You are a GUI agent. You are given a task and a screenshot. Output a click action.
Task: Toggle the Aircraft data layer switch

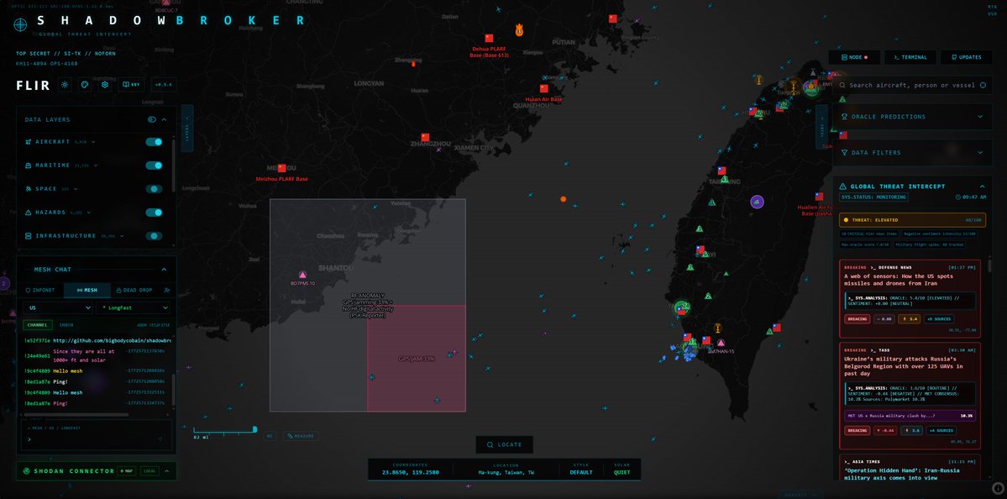155,142
